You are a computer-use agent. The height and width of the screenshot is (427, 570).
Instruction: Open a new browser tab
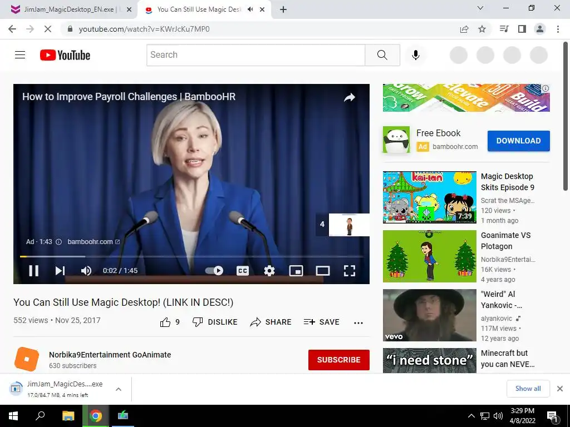283,9
